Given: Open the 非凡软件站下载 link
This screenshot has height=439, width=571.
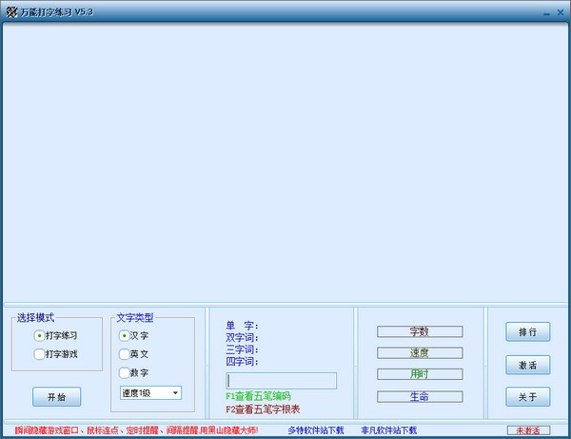Looking at the screenshot, I should [388, 430].
